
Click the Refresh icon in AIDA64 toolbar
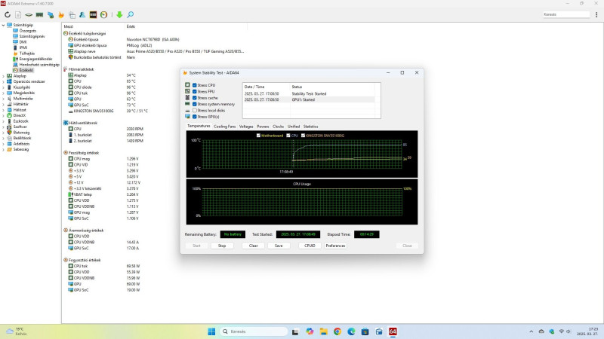8,14
